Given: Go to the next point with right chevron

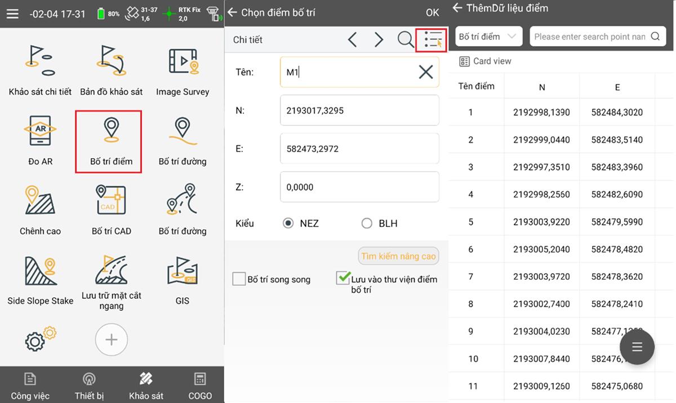Looking at the screenshot, I should (379, 39).
